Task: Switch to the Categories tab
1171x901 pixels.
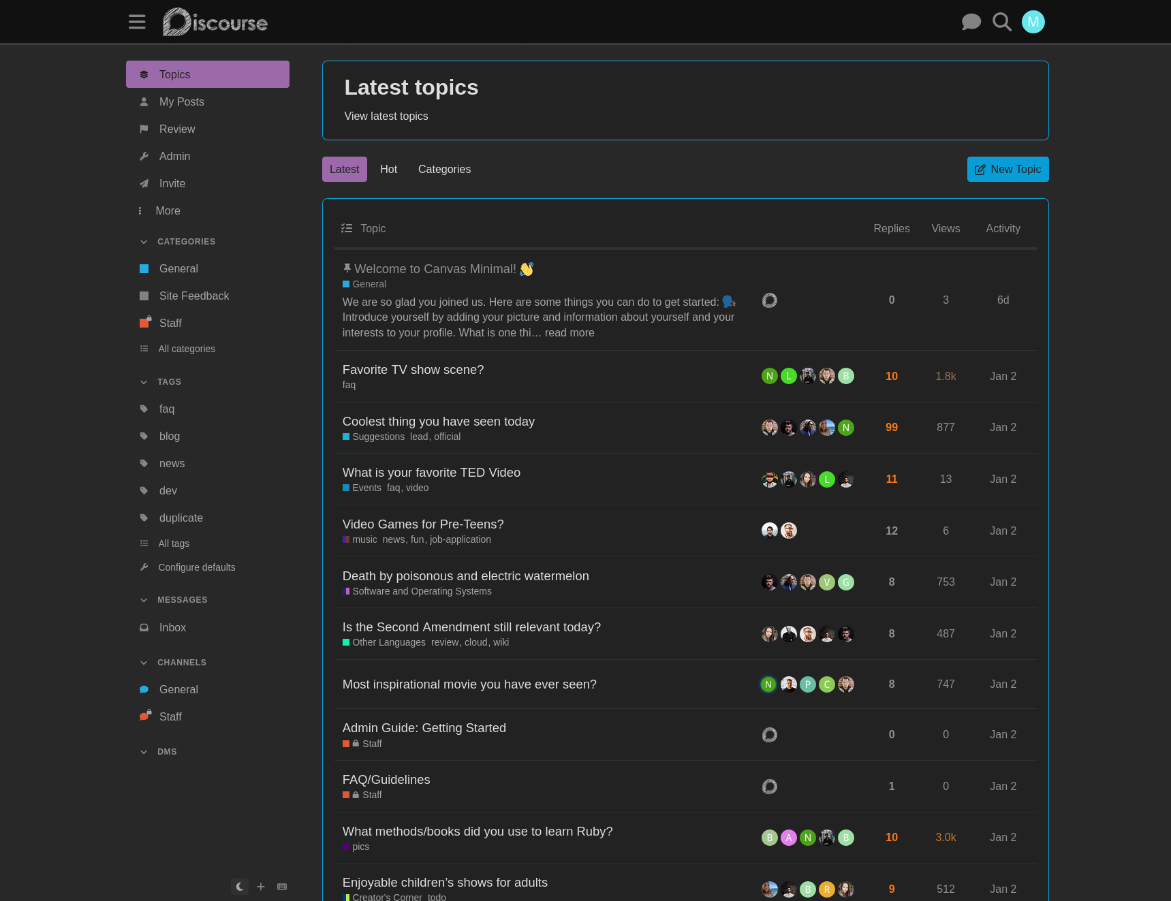Action: (x=444, y=170)
